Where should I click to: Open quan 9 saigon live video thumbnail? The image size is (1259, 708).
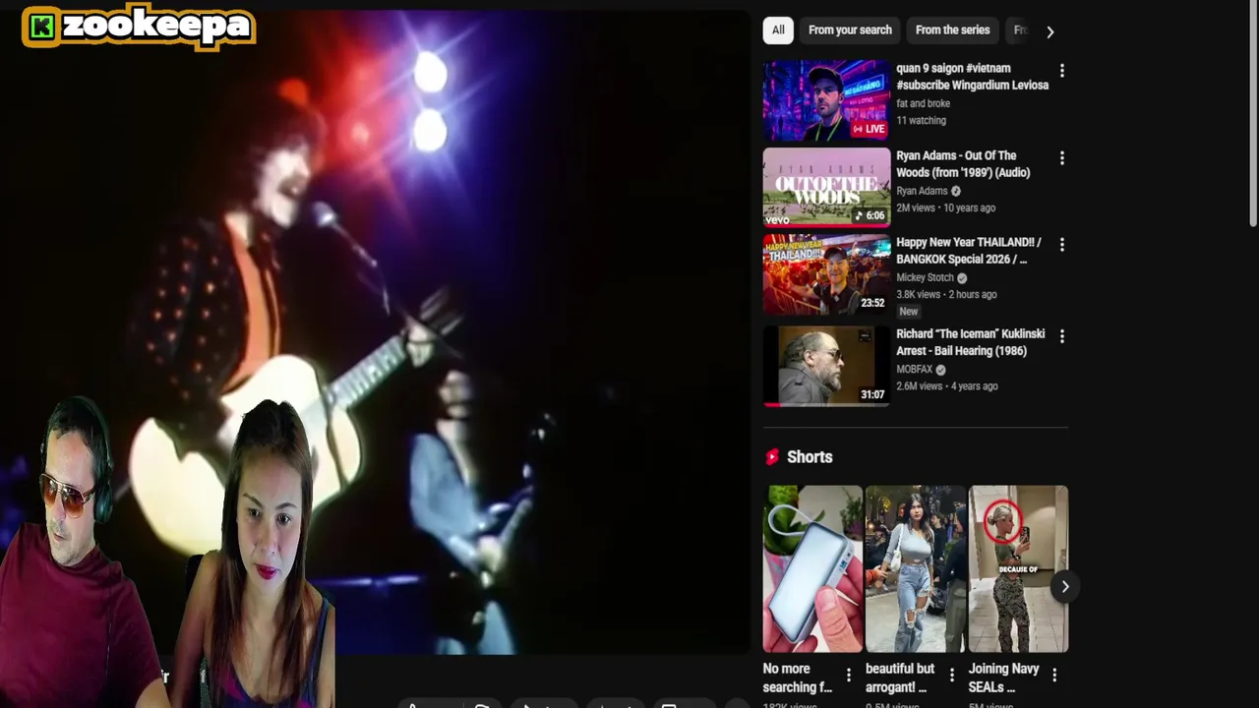click(826, 100)
